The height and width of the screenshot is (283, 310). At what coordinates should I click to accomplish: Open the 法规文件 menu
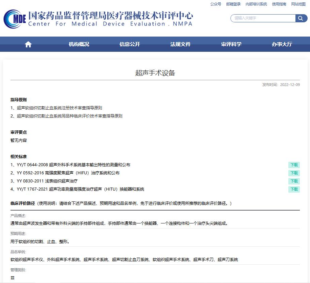click(180, 44)
